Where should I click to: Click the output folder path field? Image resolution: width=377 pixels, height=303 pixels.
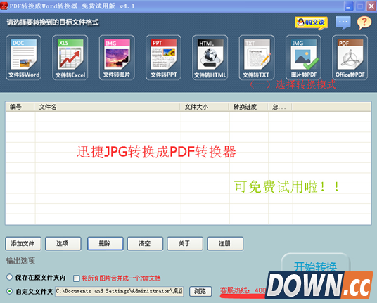coord(119,291)
